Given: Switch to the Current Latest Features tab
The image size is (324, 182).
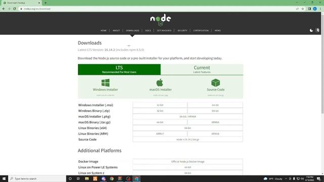Looking at the screenshot, I should pos(202,69).
